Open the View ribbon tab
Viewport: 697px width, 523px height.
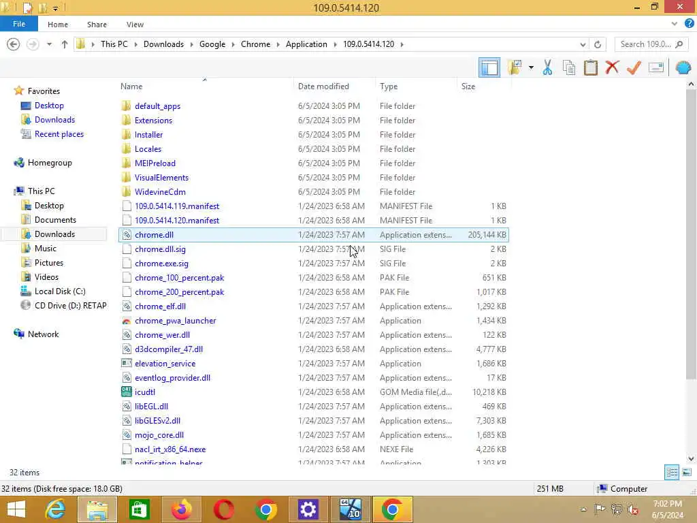click(135, 25)
